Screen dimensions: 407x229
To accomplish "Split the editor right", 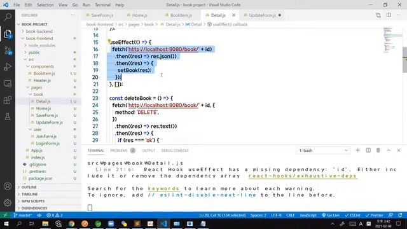I will pos(389,15).
